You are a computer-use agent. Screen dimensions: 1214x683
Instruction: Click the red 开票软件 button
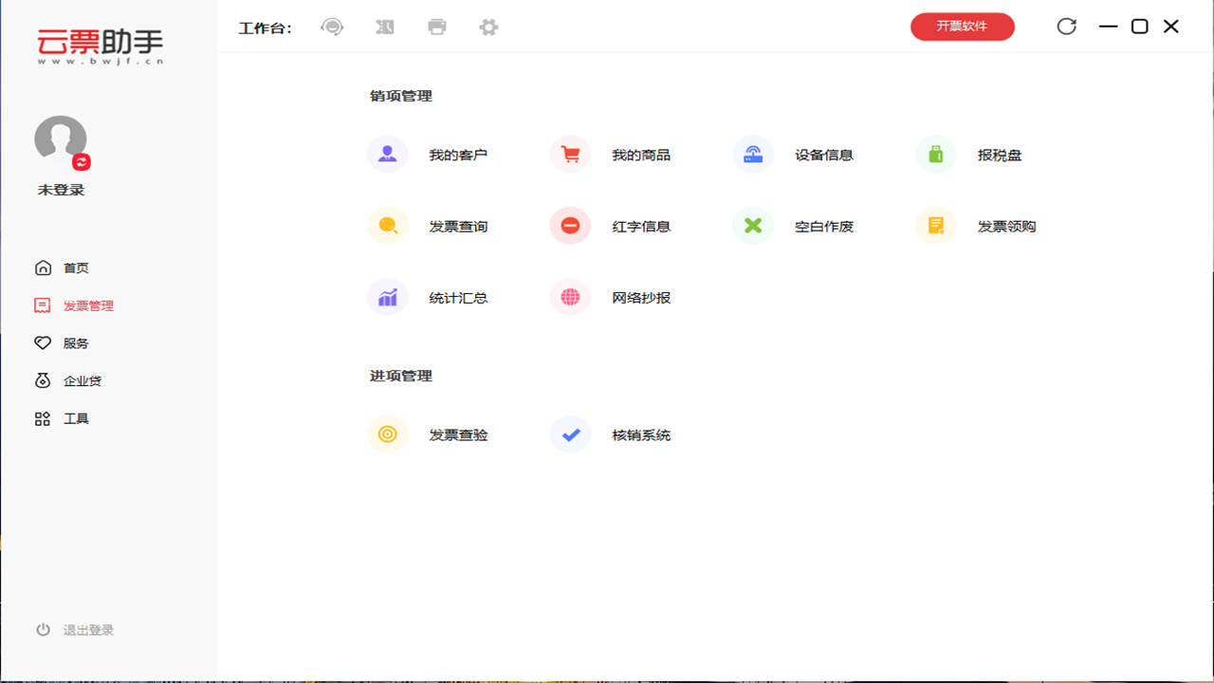coord(962,27)
